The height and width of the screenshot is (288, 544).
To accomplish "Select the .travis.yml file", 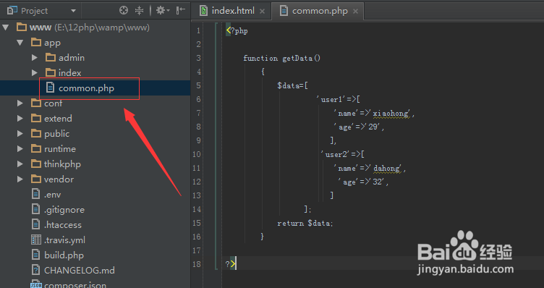I will pyautogui.click(x=64, y=240).
